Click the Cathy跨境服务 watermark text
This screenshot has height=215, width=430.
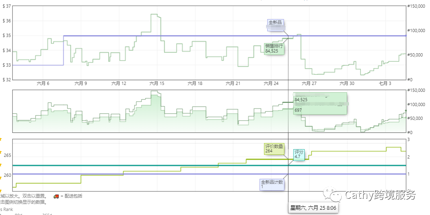tap(380, 195)
